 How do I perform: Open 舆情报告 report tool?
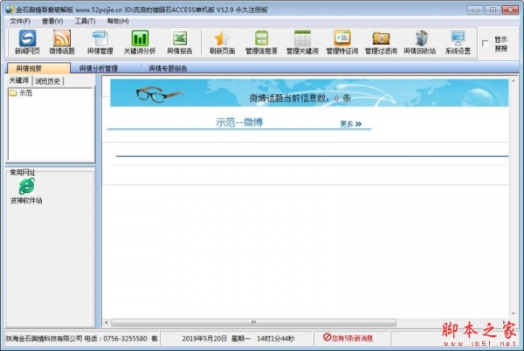179,43
